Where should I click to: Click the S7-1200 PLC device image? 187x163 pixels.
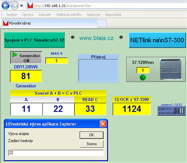pos(171,69)
